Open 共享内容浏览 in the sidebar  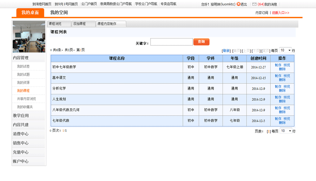(26, 99)
